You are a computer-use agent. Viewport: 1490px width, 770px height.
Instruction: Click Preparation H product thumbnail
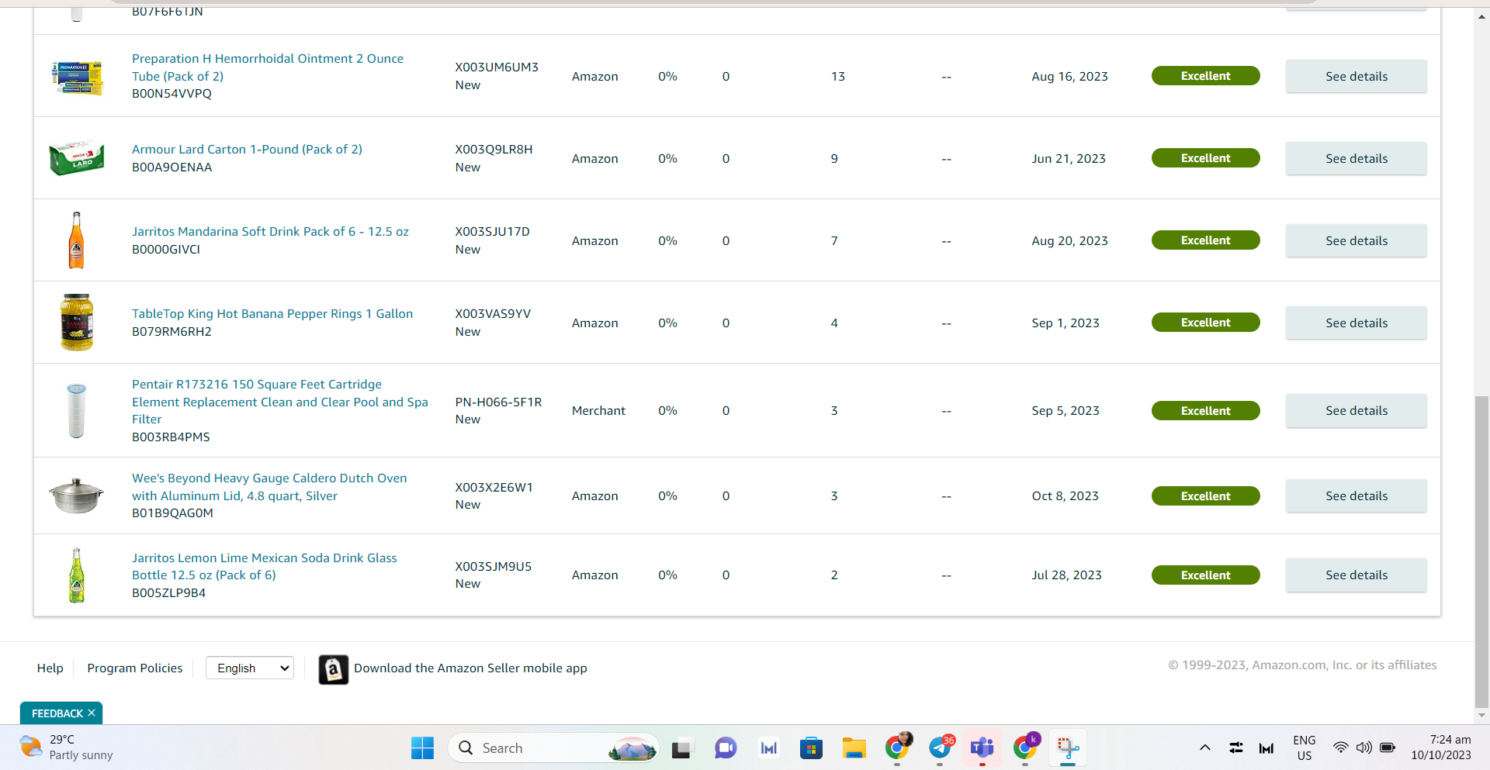77,77
